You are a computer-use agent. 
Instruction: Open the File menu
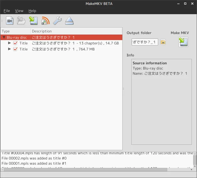tap(7, 11)
